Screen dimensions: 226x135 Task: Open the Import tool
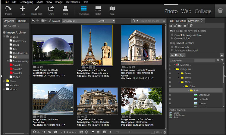pyautogui.click(x=8, y=10)
